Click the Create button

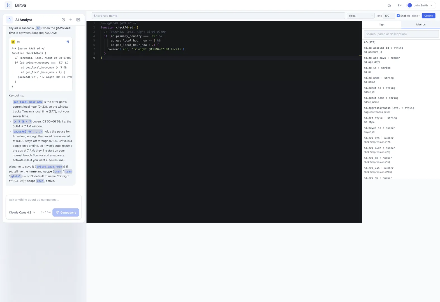[428, 16]
